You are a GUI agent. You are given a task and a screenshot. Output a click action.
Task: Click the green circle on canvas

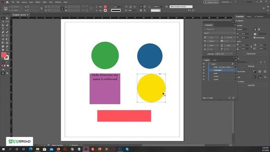tap(105, 55)
